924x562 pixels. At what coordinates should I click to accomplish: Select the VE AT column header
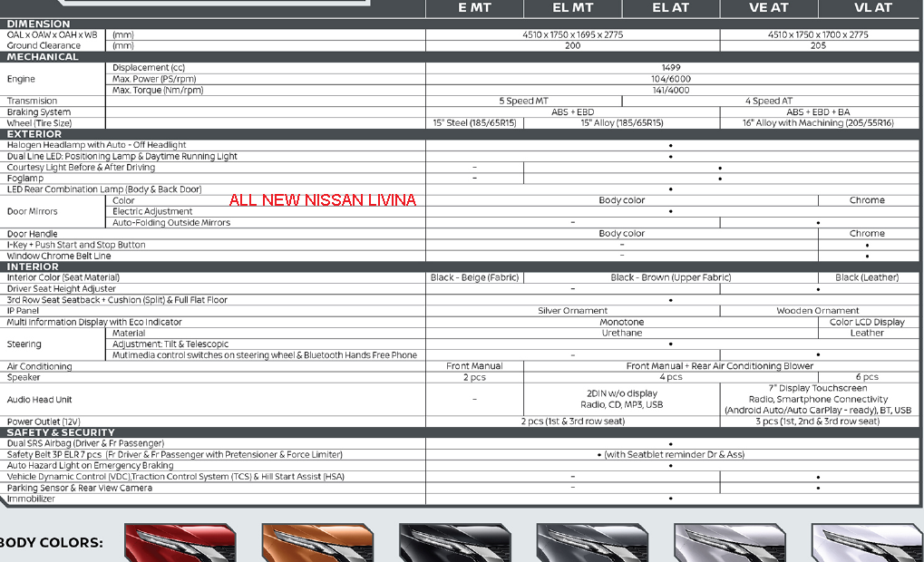pos(768,7)
